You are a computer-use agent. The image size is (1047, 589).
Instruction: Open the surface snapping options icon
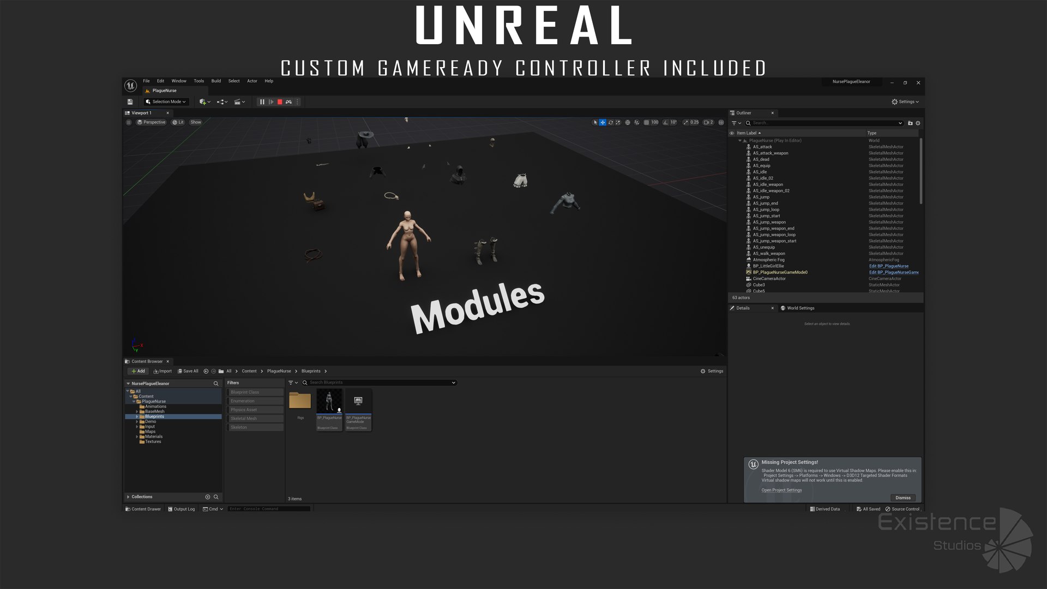636,123
